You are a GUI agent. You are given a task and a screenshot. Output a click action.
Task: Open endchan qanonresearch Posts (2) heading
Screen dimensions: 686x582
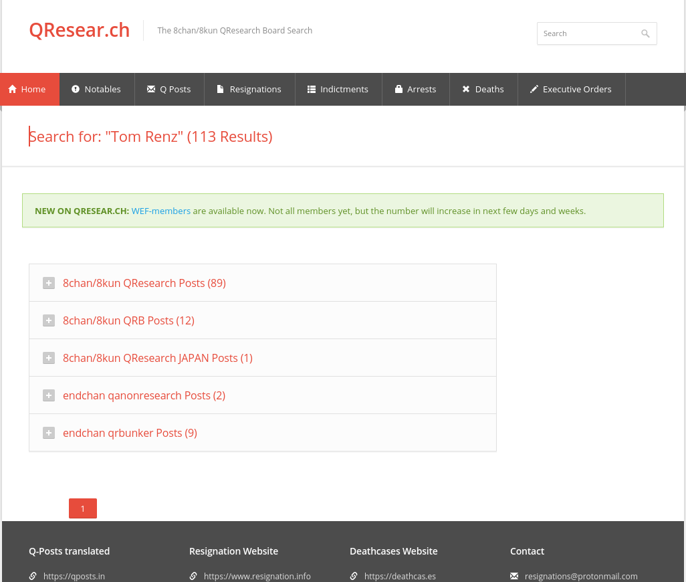[144, 395]
